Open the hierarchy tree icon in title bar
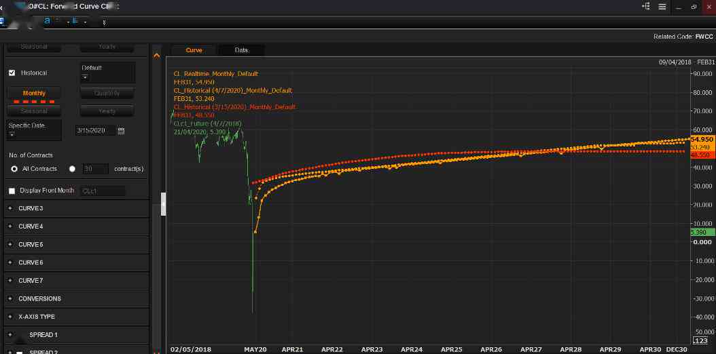716x354 pixels. (645, 6)
